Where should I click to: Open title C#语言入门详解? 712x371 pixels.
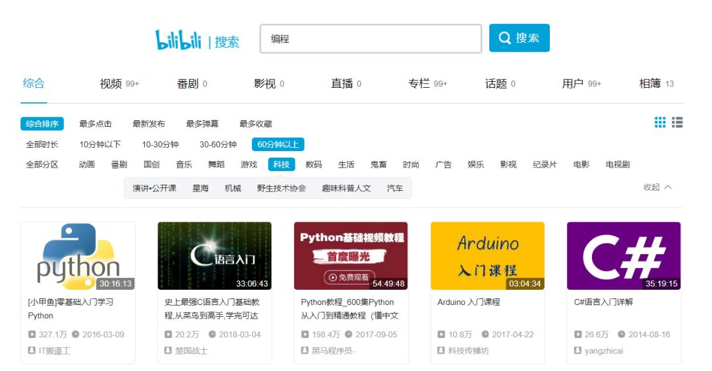603,302
